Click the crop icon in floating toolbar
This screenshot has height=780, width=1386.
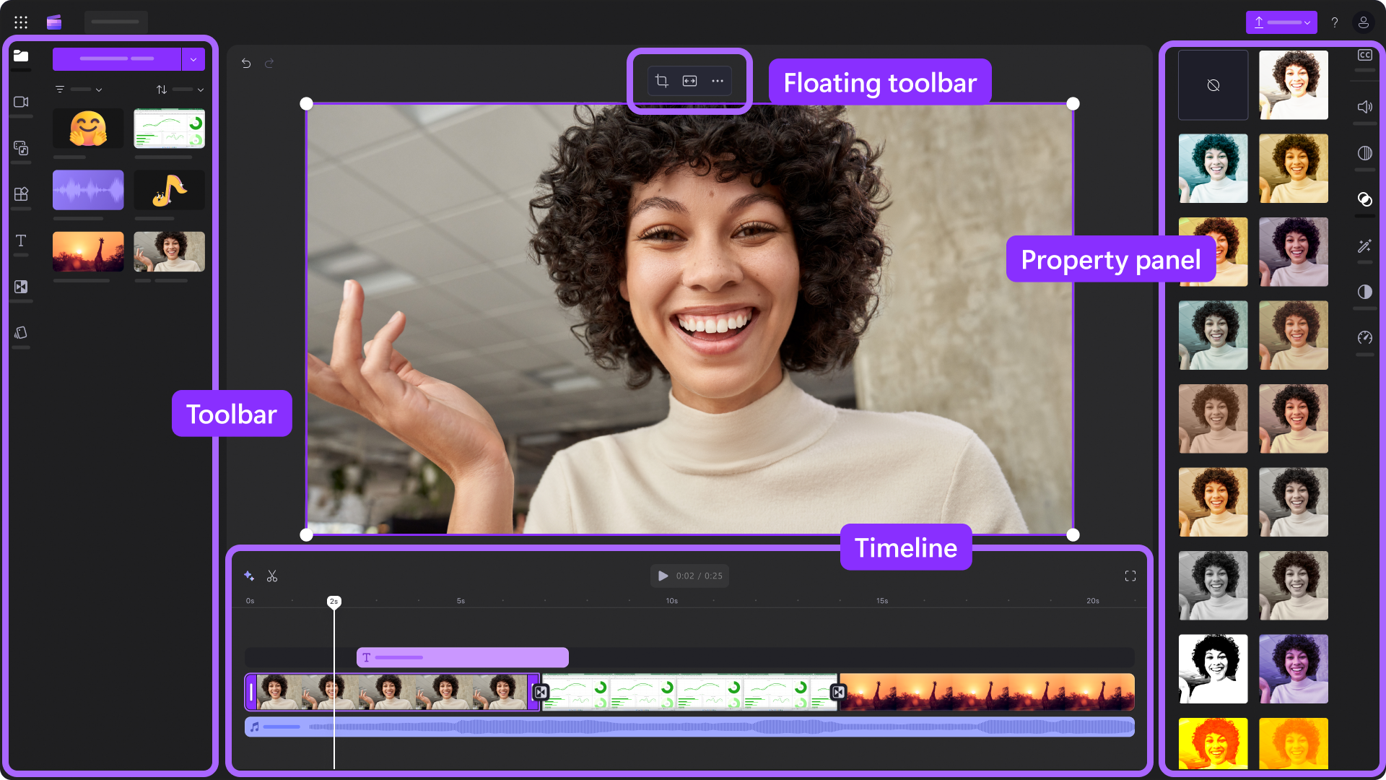[x=662, y=81]
